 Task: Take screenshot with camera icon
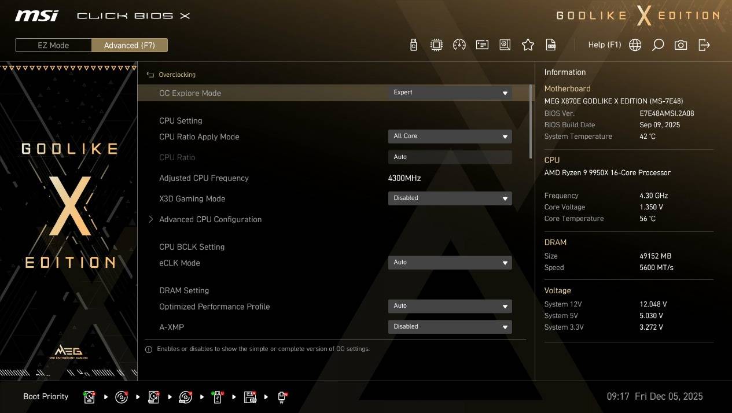tap(681, 45)
